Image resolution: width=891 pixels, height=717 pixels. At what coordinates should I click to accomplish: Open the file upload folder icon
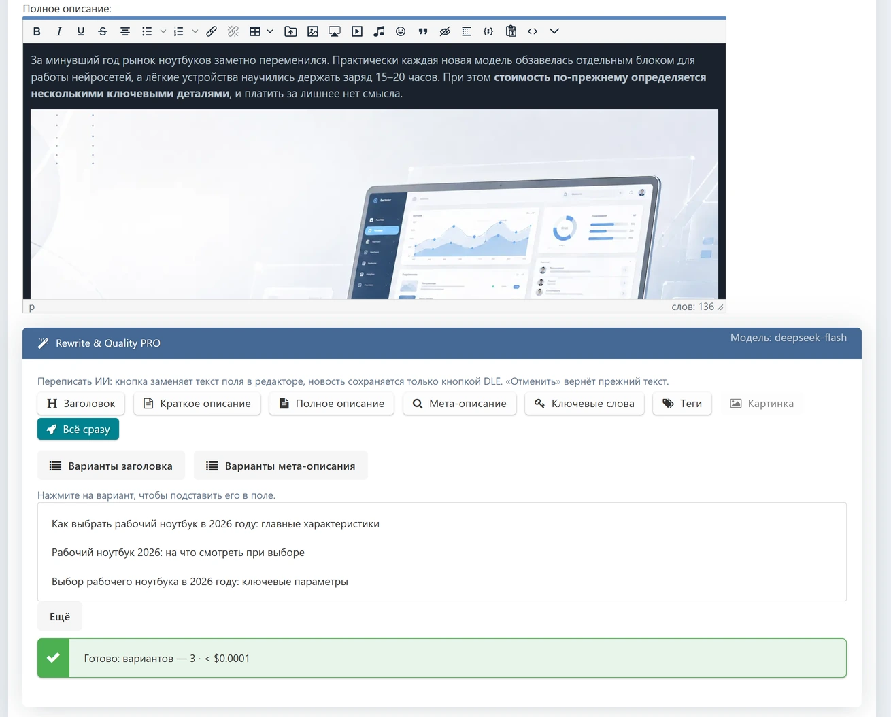click(x=290, y=31)
